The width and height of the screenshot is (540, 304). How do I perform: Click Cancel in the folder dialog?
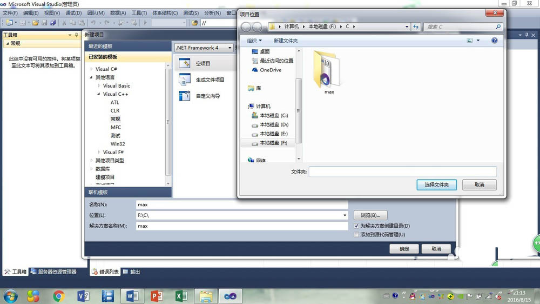(x=479, y=184)
